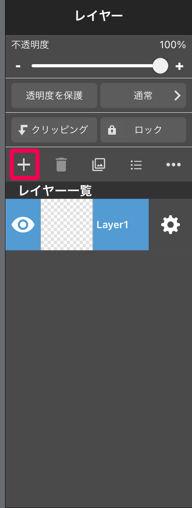Enable クリッピング for the layer
Viewport: 192px width, 508px height.
point(54,130)
